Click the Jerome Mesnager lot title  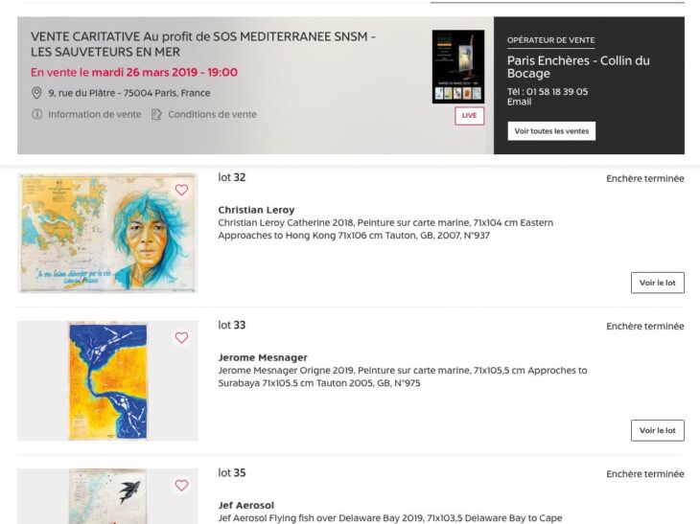(263, 357)
